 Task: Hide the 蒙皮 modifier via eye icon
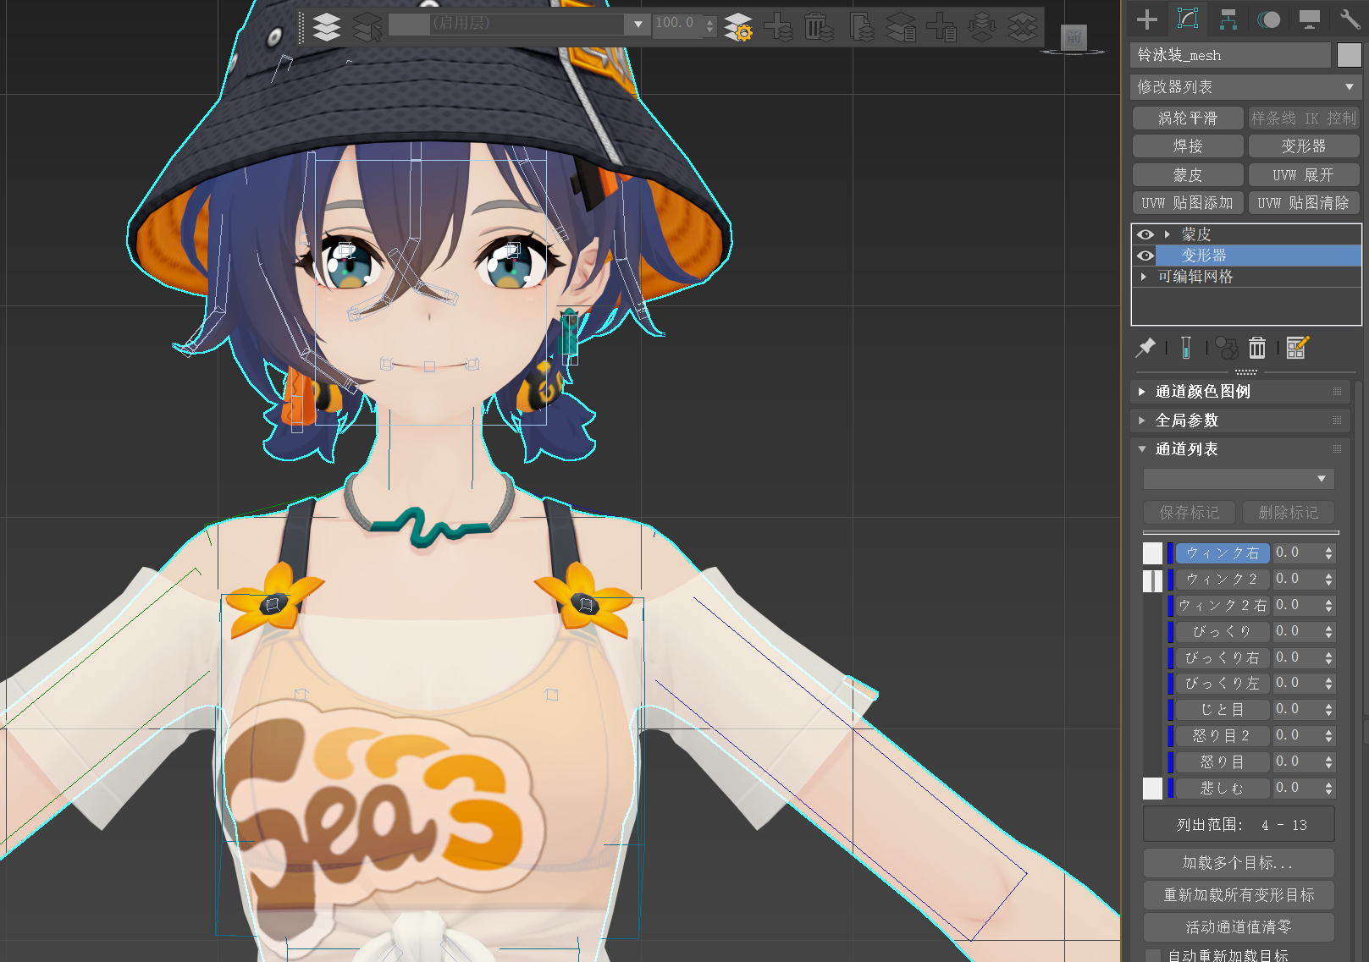(1145, 234)
